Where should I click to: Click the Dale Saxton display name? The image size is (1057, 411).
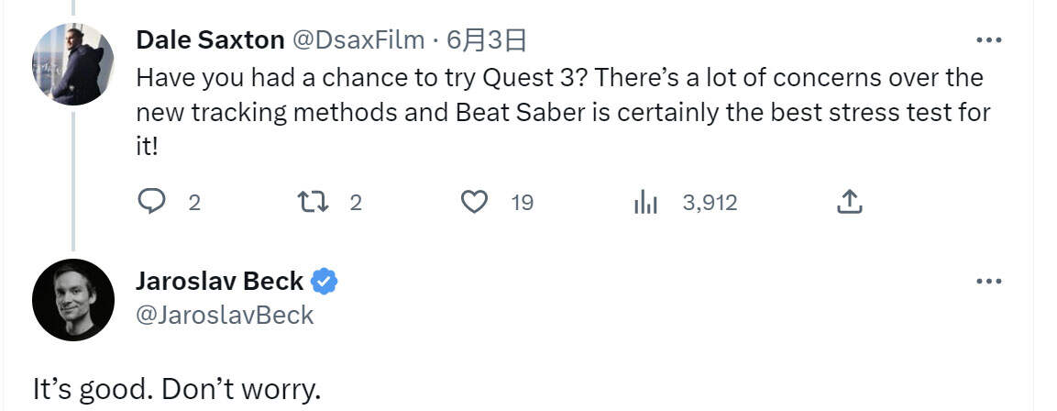pyautogui.click(x=210, y=39)
